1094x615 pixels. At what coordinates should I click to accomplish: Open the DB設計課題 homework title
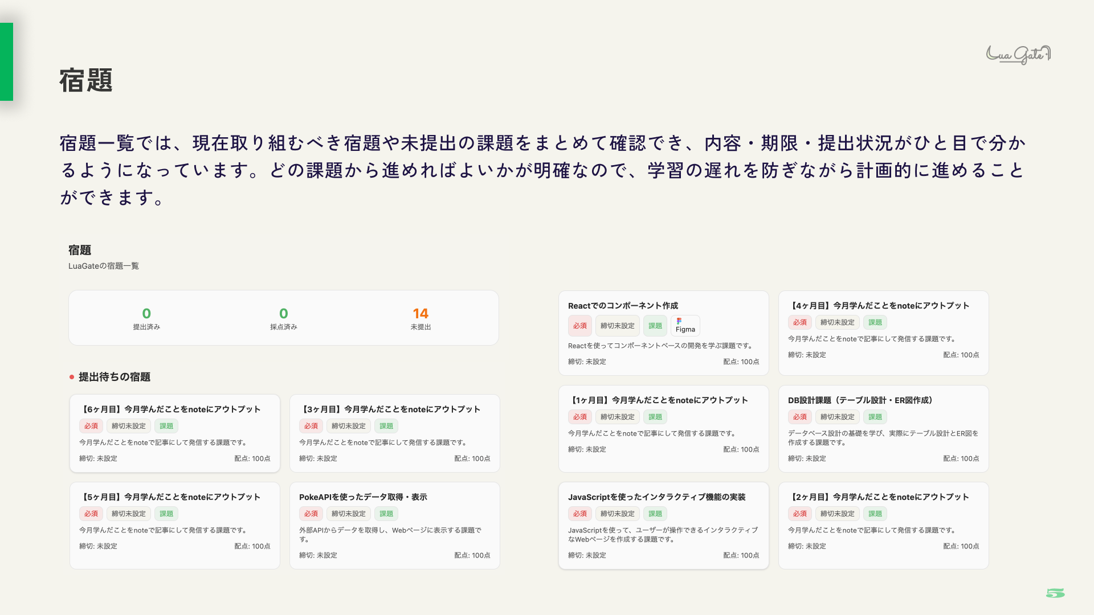tap(862, 400)
